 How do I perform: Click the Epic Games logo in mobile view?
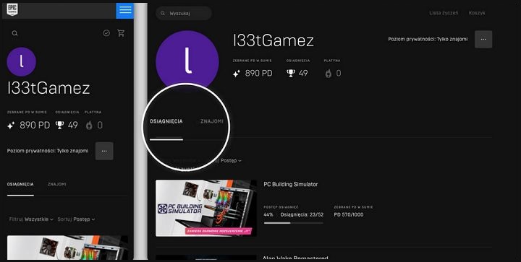pyautogui.click(x=12, y=9)
